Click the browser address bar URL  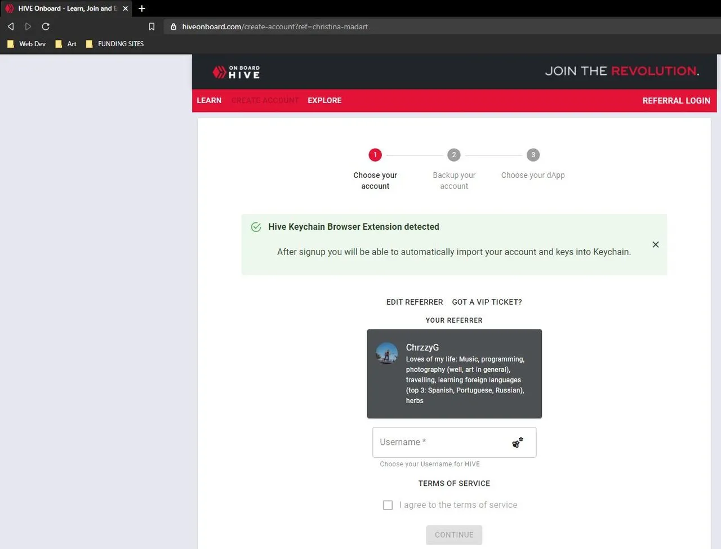click(275, 26)
